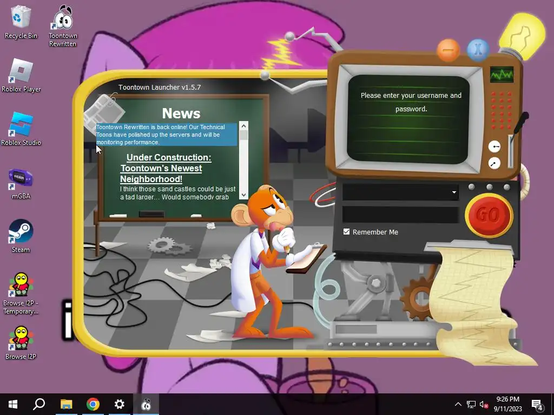The image size is (554, 415).
Task: Open Google Chrome from the taskbar
Action: (x=93, y=404)
